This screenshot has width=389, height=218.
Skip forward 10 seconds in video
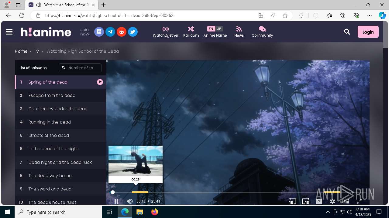pos(306,201)
